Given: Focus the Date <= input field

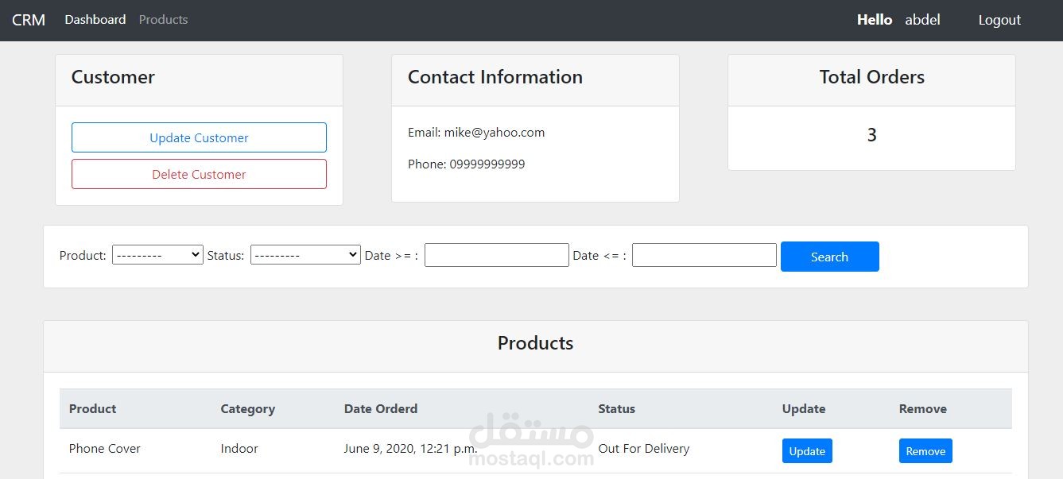Looking at the screenshot, I should pyautogui.click(x=704, y=255).
